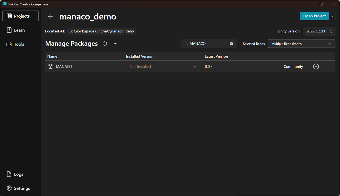Expand the Open Project dropdown arrow
The width and height of the screenshot is (340, 196).
[x=332, y=16]
